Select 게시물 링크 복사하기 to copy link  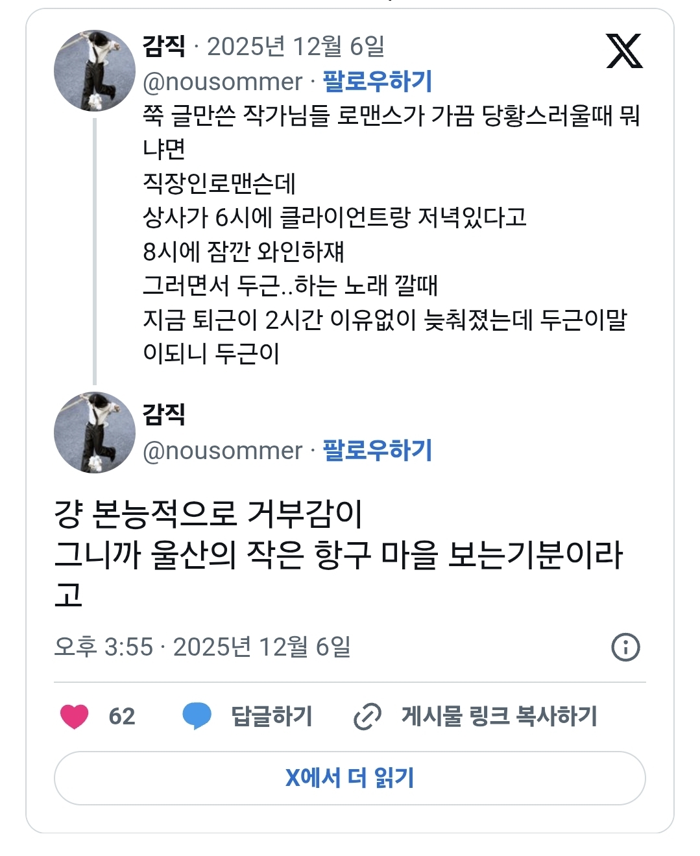tap(499, 716)
